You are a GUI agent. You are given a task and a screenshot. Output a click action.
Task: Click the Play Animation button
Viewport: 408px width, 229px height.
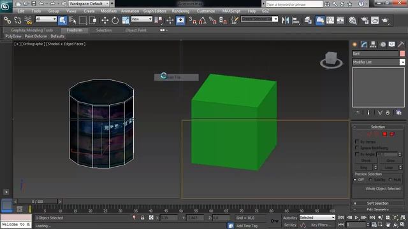click(x=356, y=218)
